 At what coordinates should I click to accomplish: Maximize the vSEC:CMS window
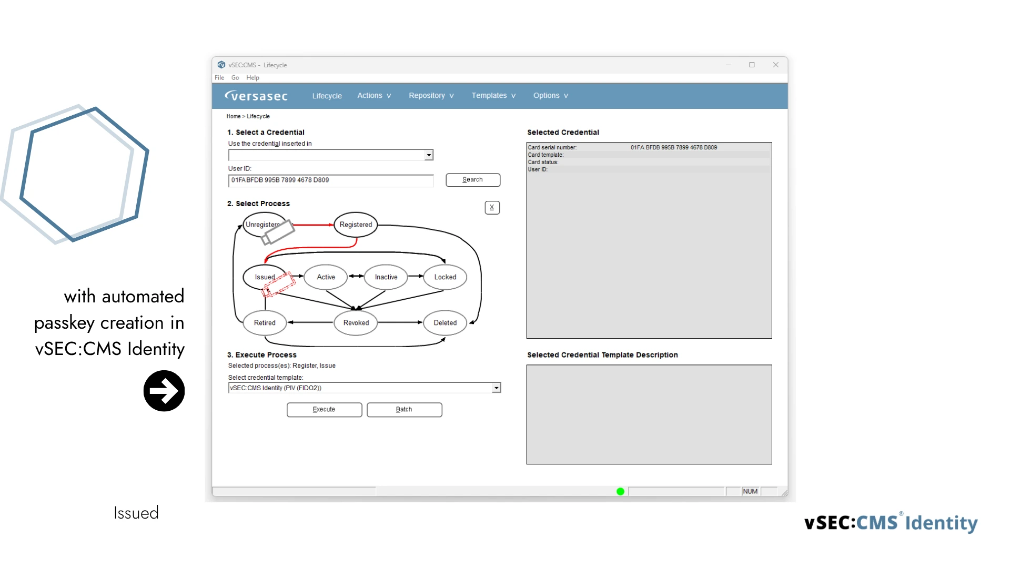pyautogui.click(x=752, y=65)
